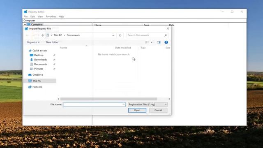Image resolution: width=263 pixels, height=148 pixels.
Task: Click the Downloads arrow icon
Action: click(x=32, y=60)
